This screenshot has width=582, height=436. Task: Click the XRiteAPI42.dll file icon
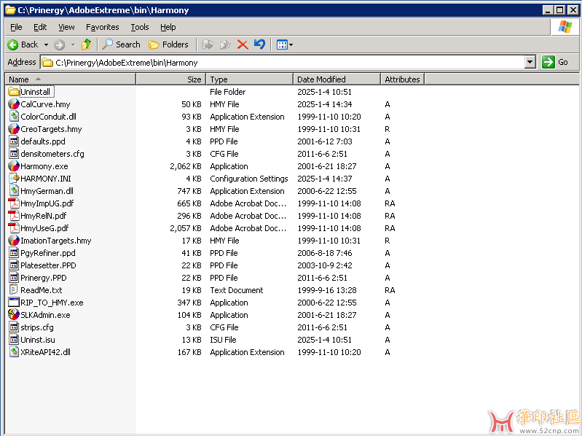[14, 352]
